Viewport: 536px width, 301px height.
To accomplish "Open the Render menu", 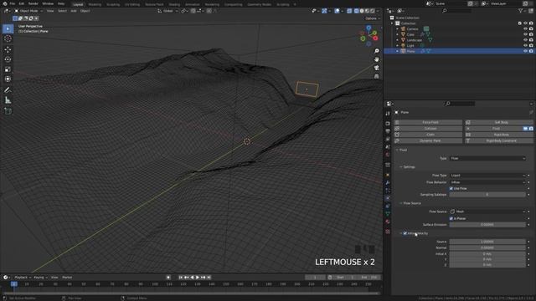I will 33,3.
